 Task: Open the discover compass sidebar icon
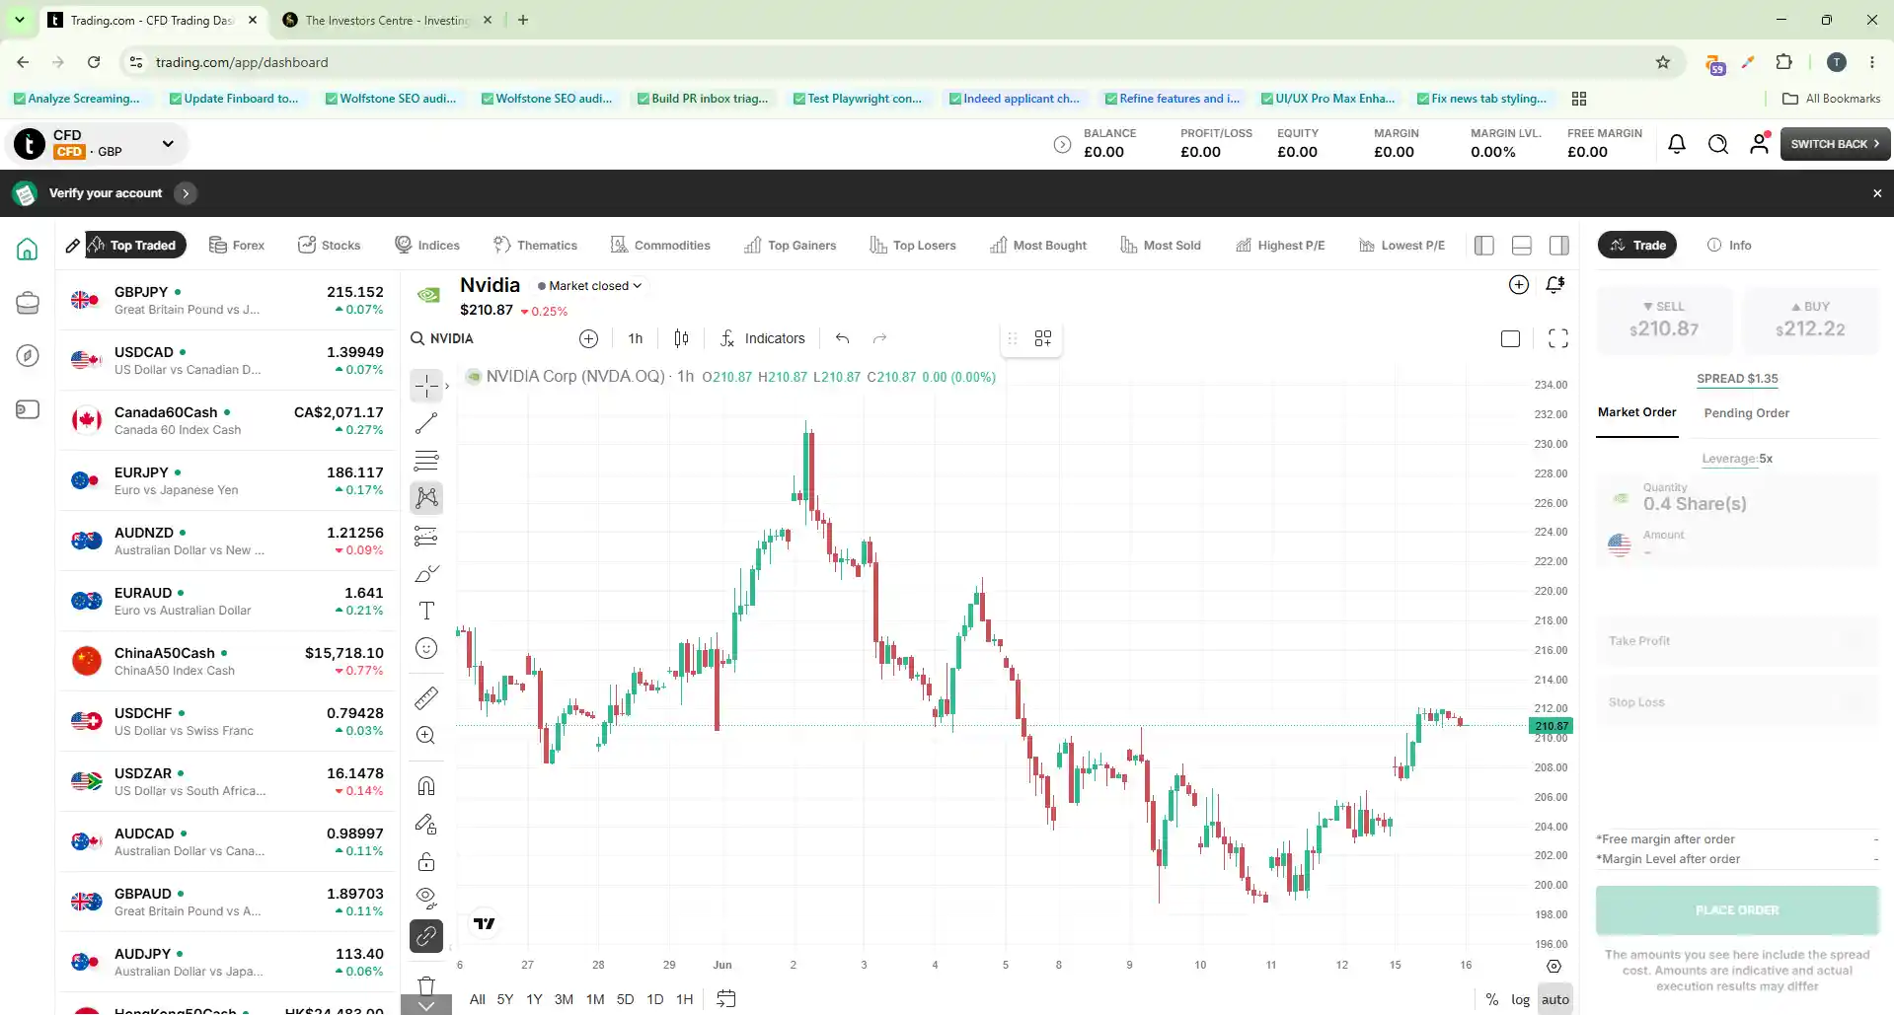[x=28, y=355]
